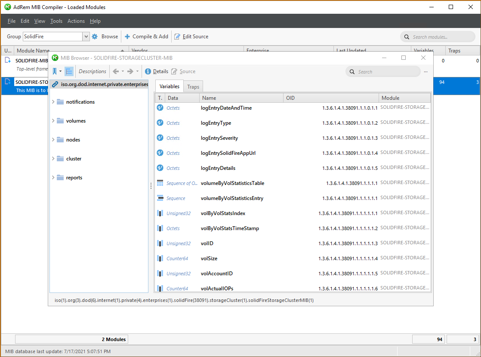The width and height of the screenshot is (481, 357).
Task: Click the Traps column header in main window
Action: (x=462, y=51)
